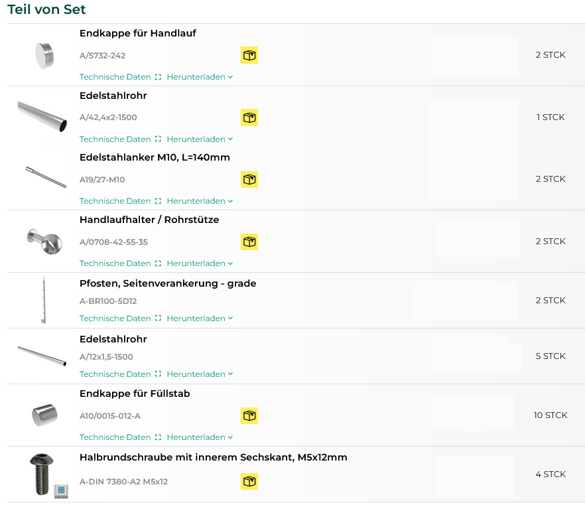This screenshot has height=507, width=585.
Task: Click the Halbrundschraube screw thumbnail
Action: pyautogui.click(x=42, y=474)
